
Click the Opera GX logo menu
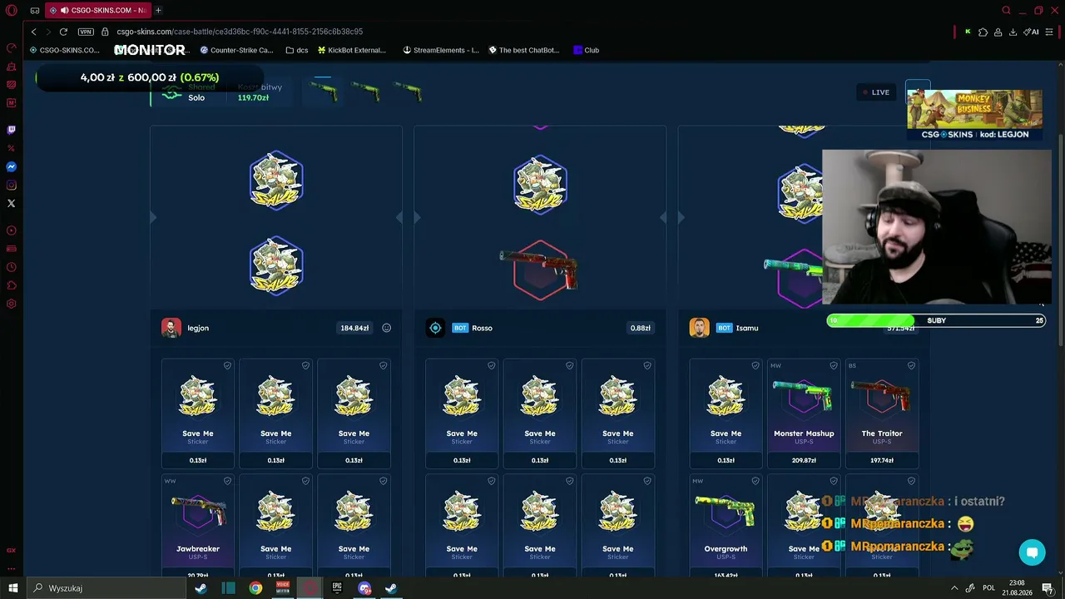12,11
